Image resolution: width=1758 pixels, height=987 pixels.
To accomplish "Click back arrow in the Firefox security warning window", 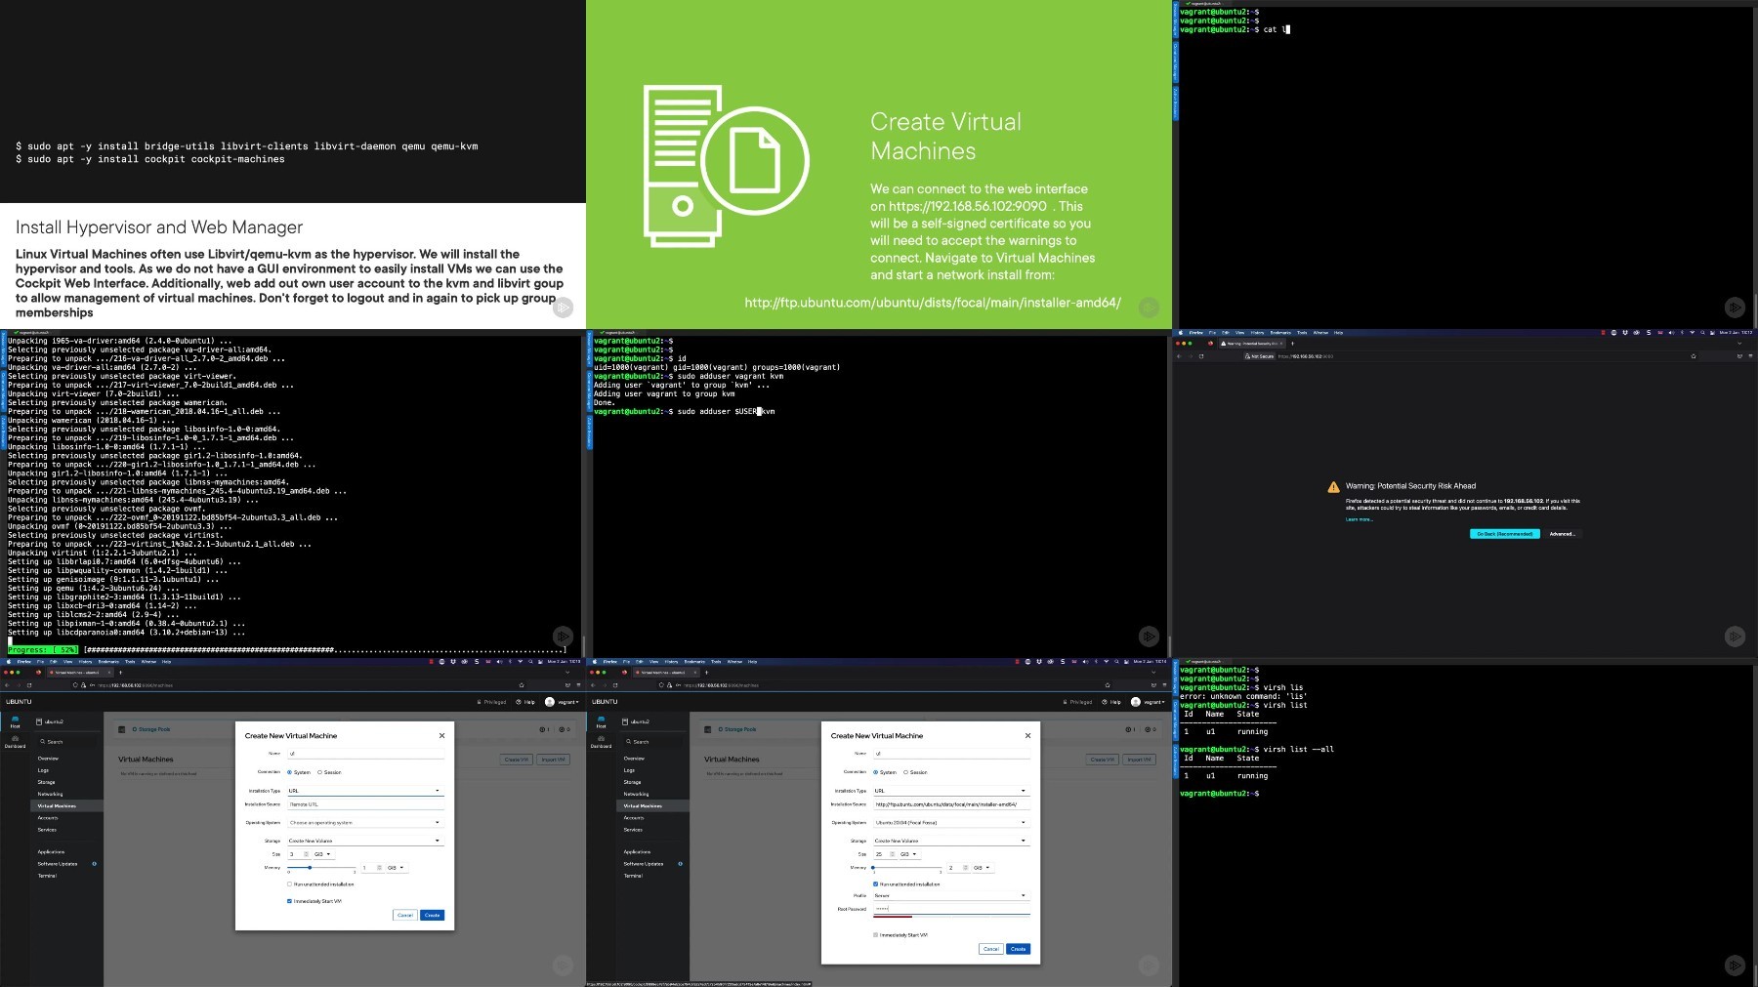I will [1179, 356].
